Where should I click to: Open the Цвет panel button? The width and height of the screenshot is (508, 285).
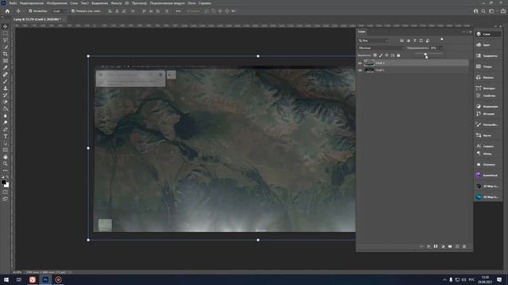[x=488, y=45]
